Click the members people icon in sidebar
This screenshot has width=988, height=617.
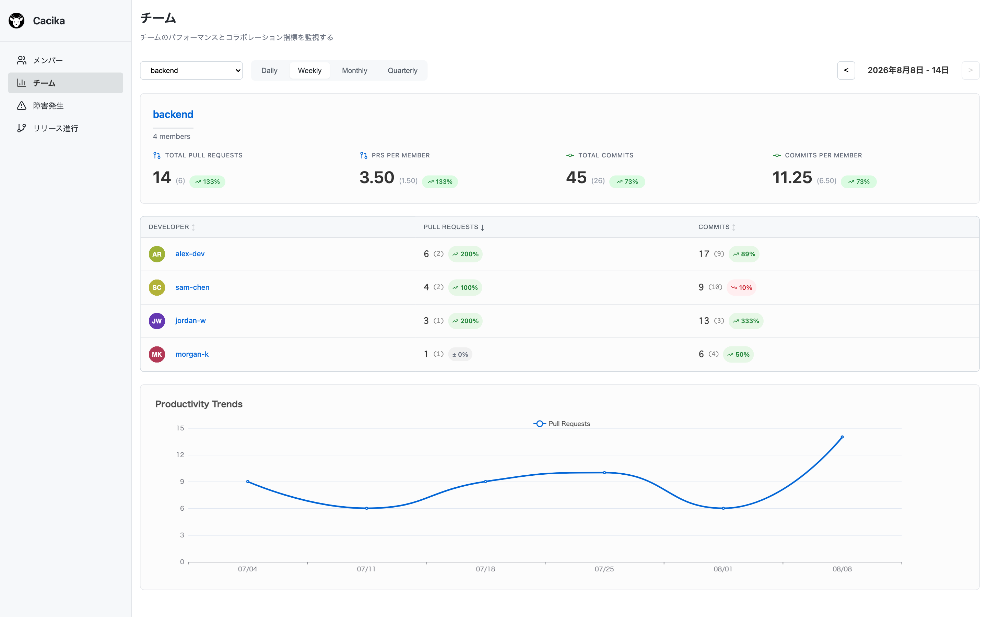[22, 60]
